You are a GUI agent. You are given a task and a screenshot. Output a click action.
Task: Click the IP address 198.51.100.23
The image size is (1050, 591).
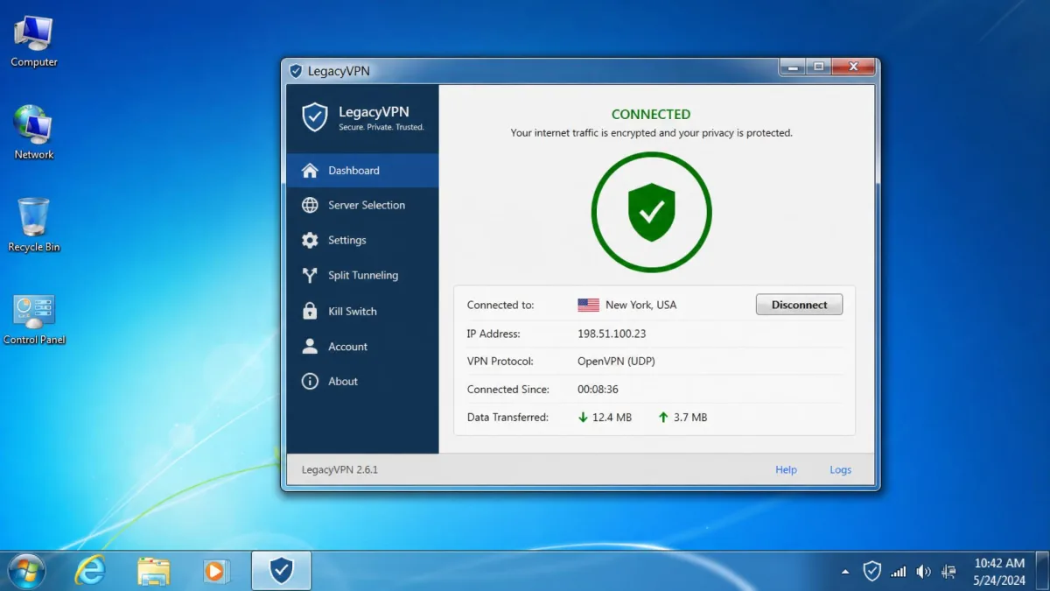pyautogui.click(x=612, y=334)
